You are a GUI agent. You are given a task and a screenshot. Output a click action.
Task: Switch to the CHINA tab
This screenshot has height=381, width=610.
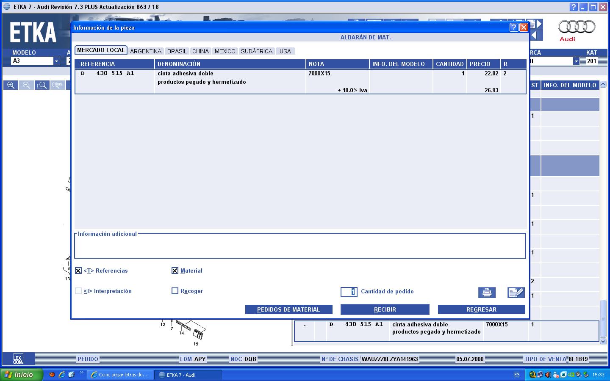(200, 51)
